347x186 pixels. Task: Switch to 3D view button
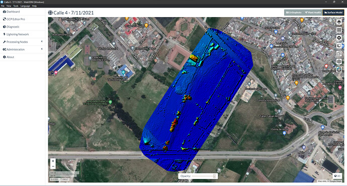337,176
